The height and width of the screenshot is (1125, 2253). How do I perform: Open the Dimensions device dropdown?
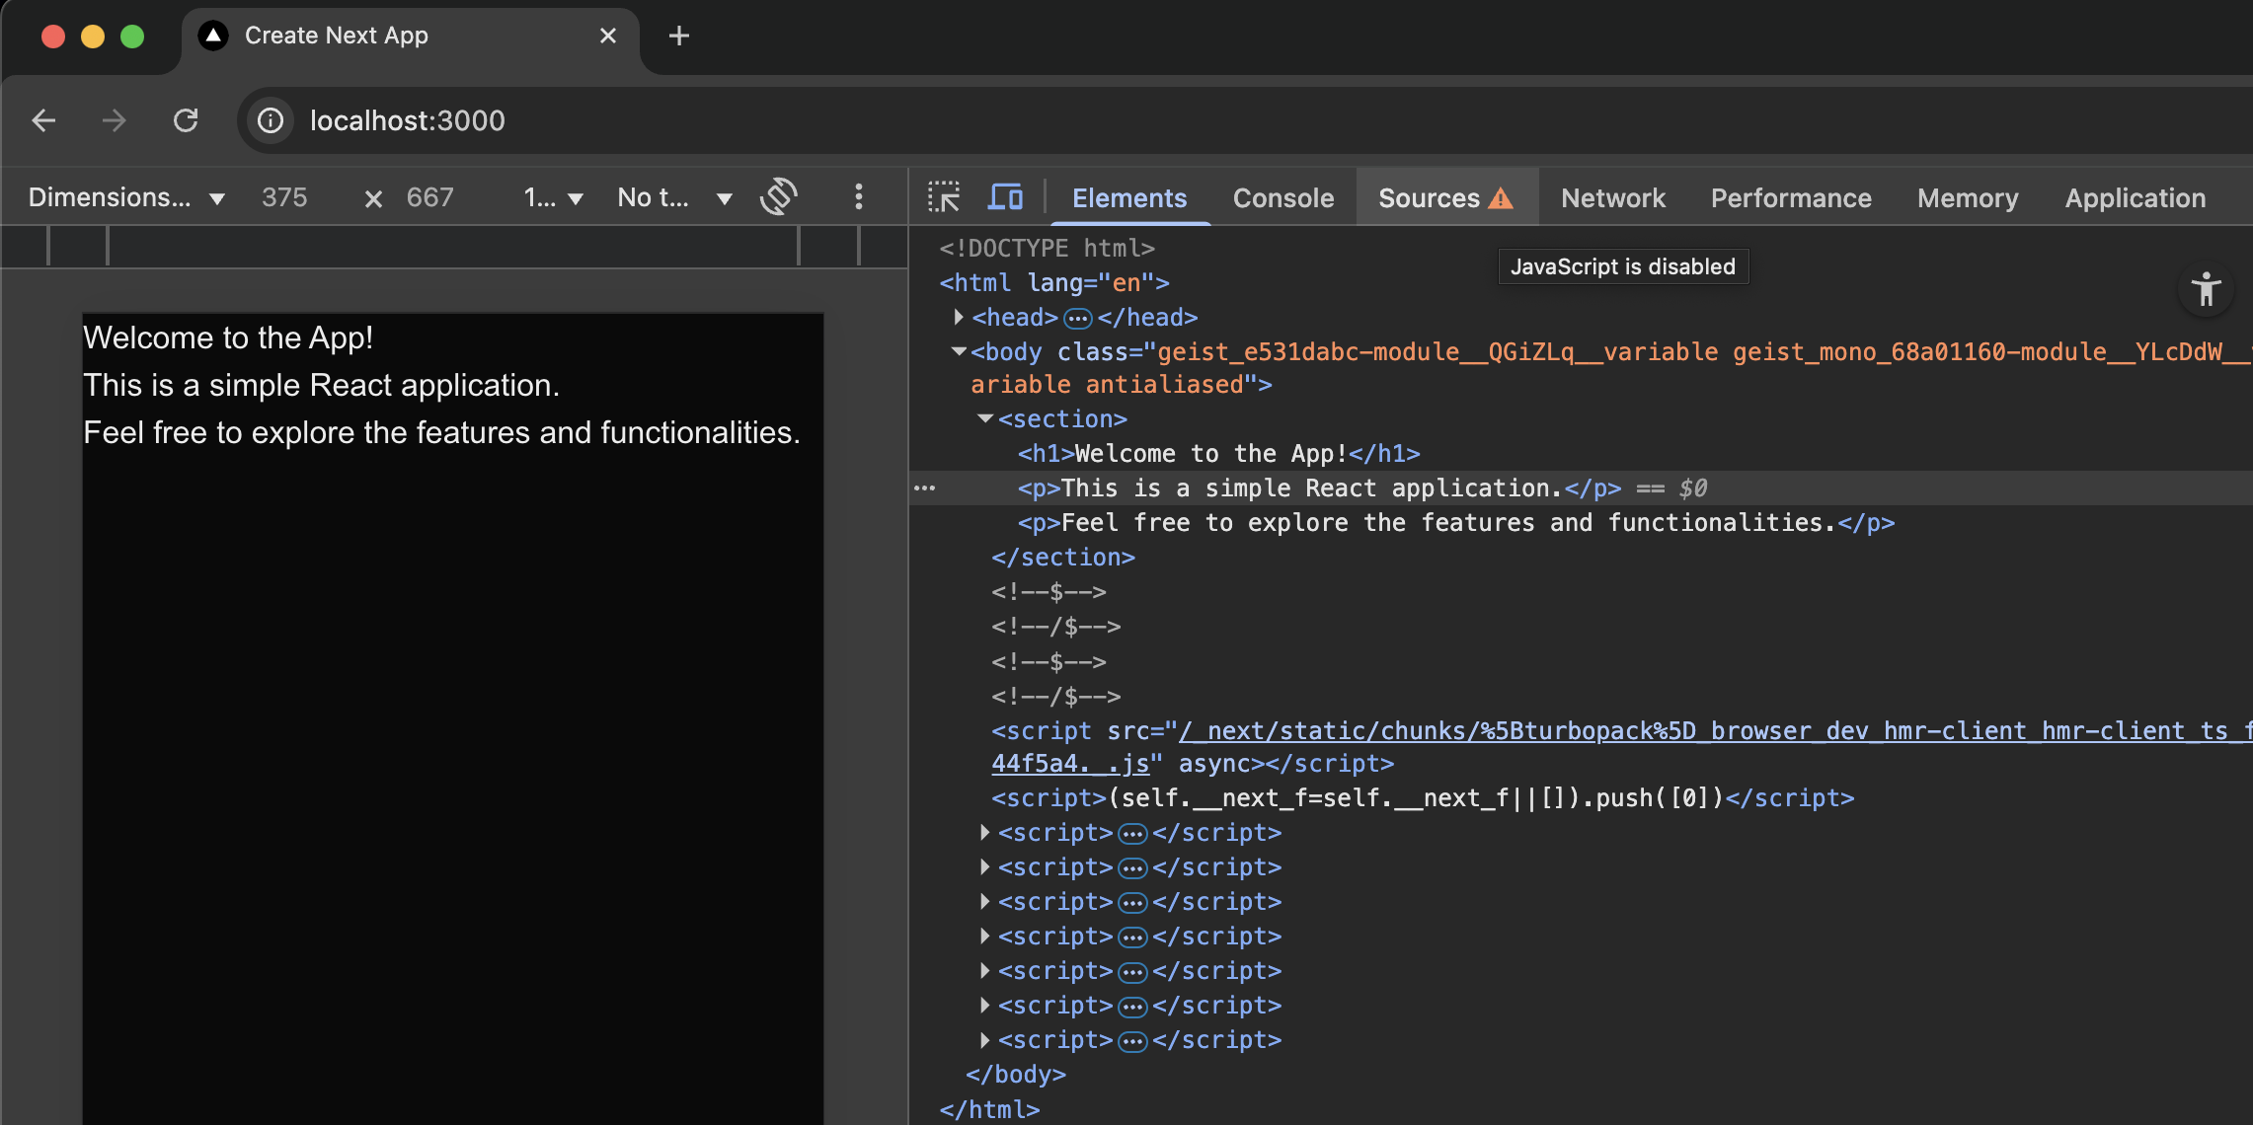[x=126, y=197]
